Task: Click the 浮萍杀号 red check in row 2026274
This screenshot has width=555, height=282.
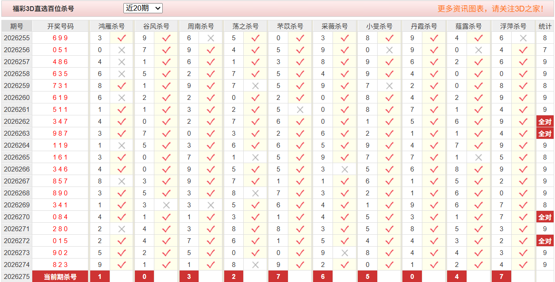Action: coord(523,265)
